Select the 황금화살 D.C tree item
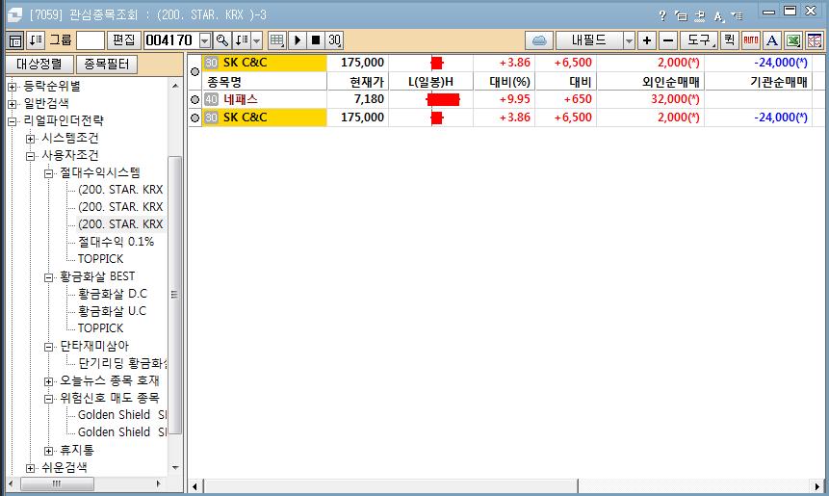The width and height of the screenshot is (829, 496). pyautogui.click(x=113, y=294)
